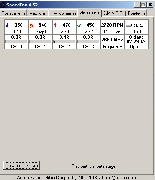
Task: Click the 93% drive health value
Action: [x=139, y=25]
